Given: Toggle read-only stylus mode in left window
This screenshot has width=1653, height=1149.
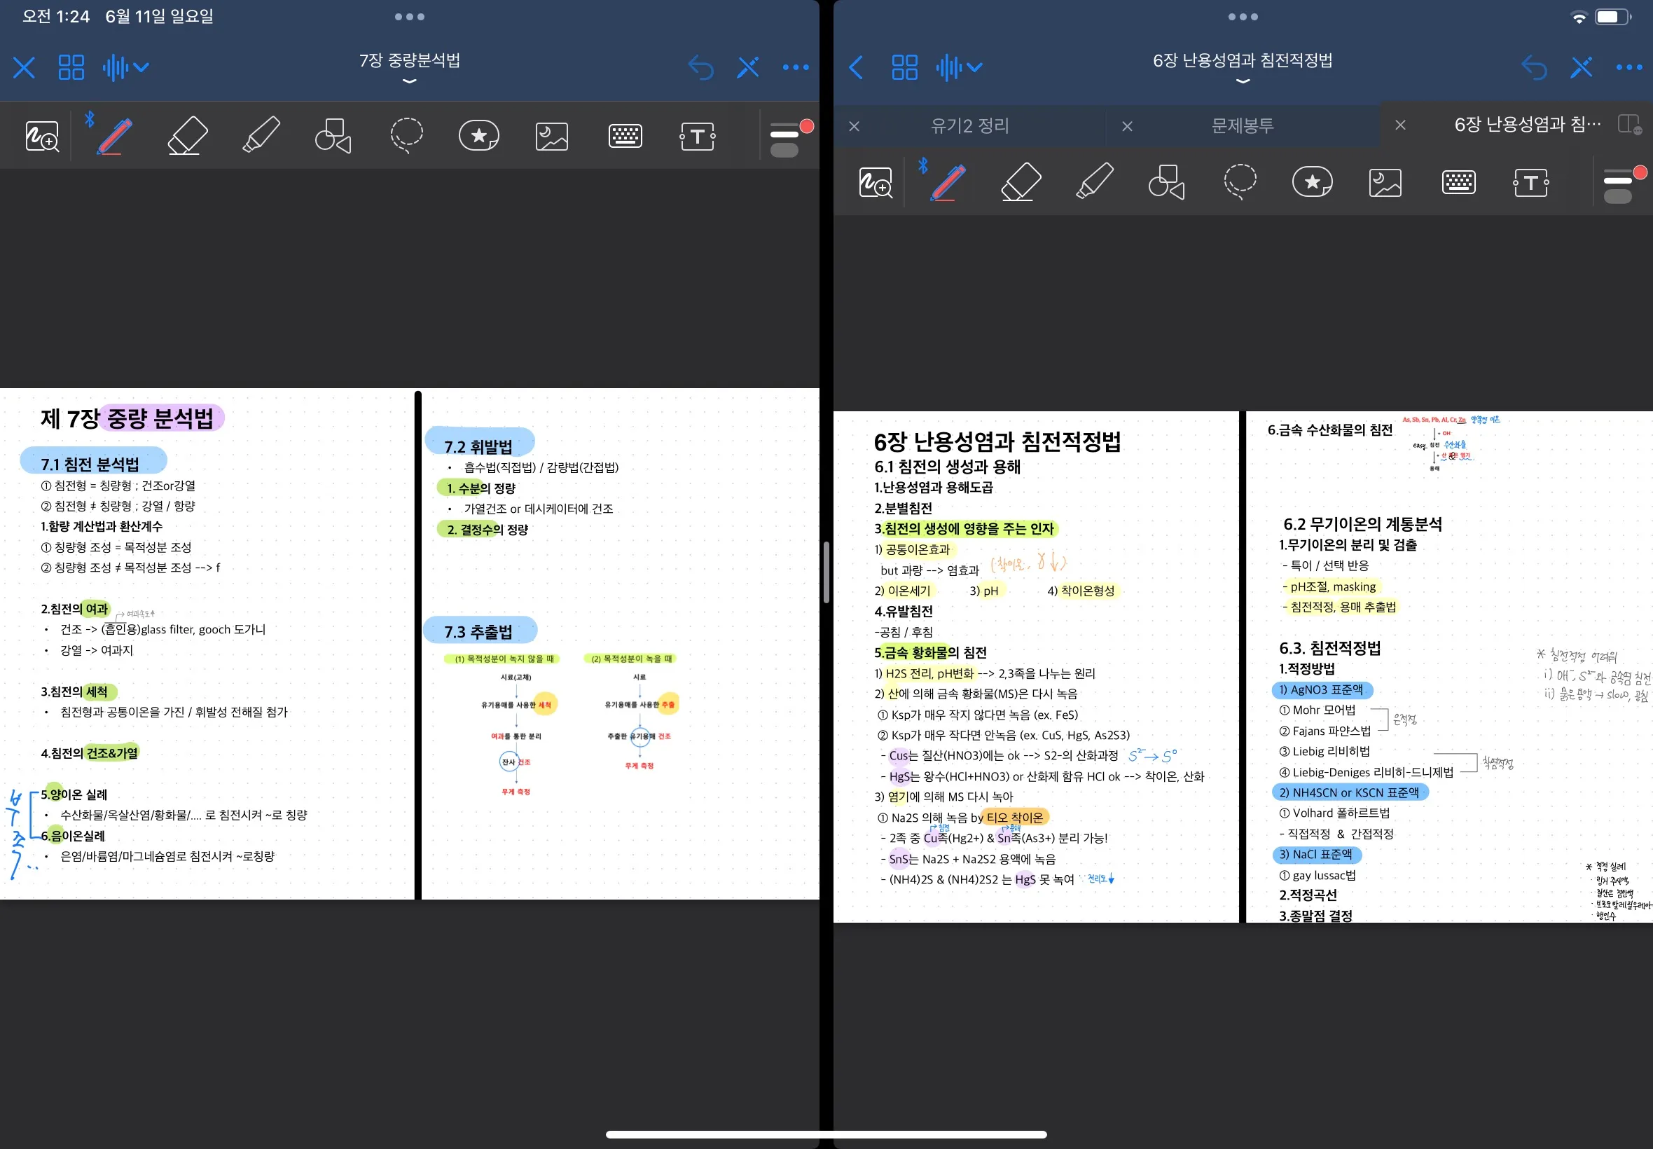Looking at the screenshot, I should [749, 68].
